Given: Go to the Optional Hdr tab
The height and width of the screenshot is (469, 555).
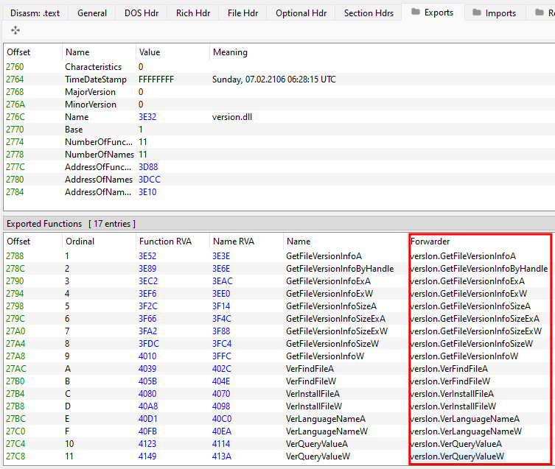Looking at the screenshot, I should [301, 13].
